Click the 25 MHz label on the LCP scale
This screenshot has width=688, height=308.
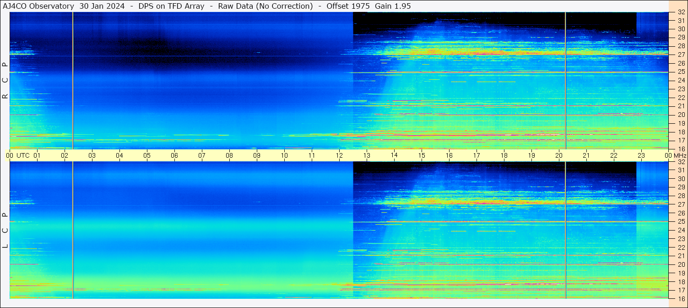pyautogui.click(x=681, y=221)
